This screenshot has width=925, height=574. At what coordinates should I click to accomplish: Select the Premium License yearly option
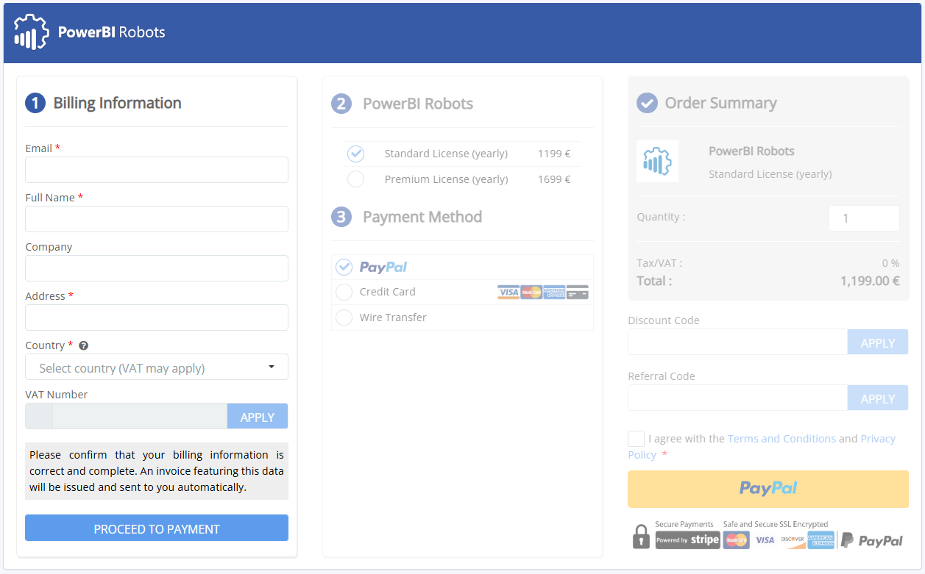[x=356, y=179]
